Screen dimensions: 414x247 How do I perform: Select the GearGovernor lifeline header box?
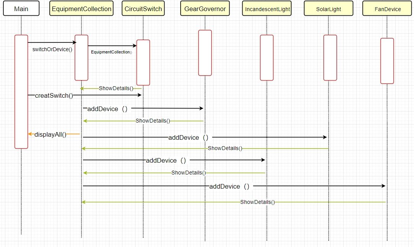click(x=205, y=8)
